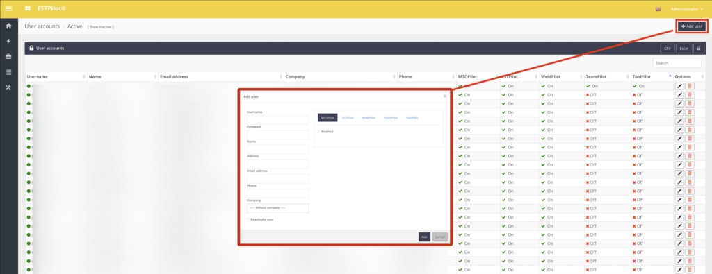Image resolution: width=712 pixels, height=274 pixels.
Task: Export the table to Excel
Action: pos(684,49)
